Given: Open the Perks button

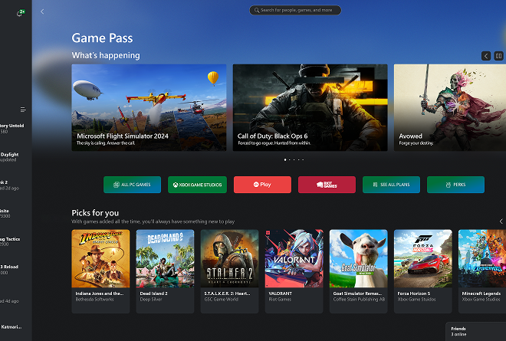Looking at the screenshot, I should pos(455,185).
